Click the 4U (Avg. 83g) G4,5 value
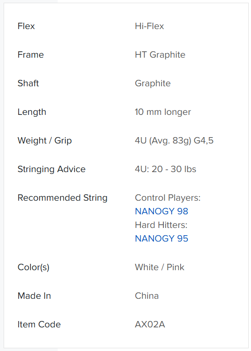 click(x=174, y=141)
